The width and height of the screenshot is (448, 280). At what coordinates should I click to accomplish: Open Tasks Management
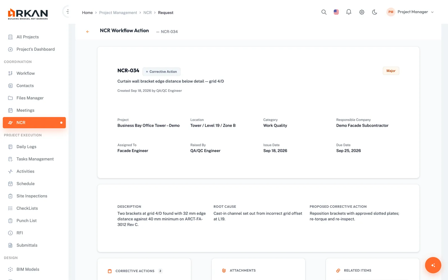[34, 159]
